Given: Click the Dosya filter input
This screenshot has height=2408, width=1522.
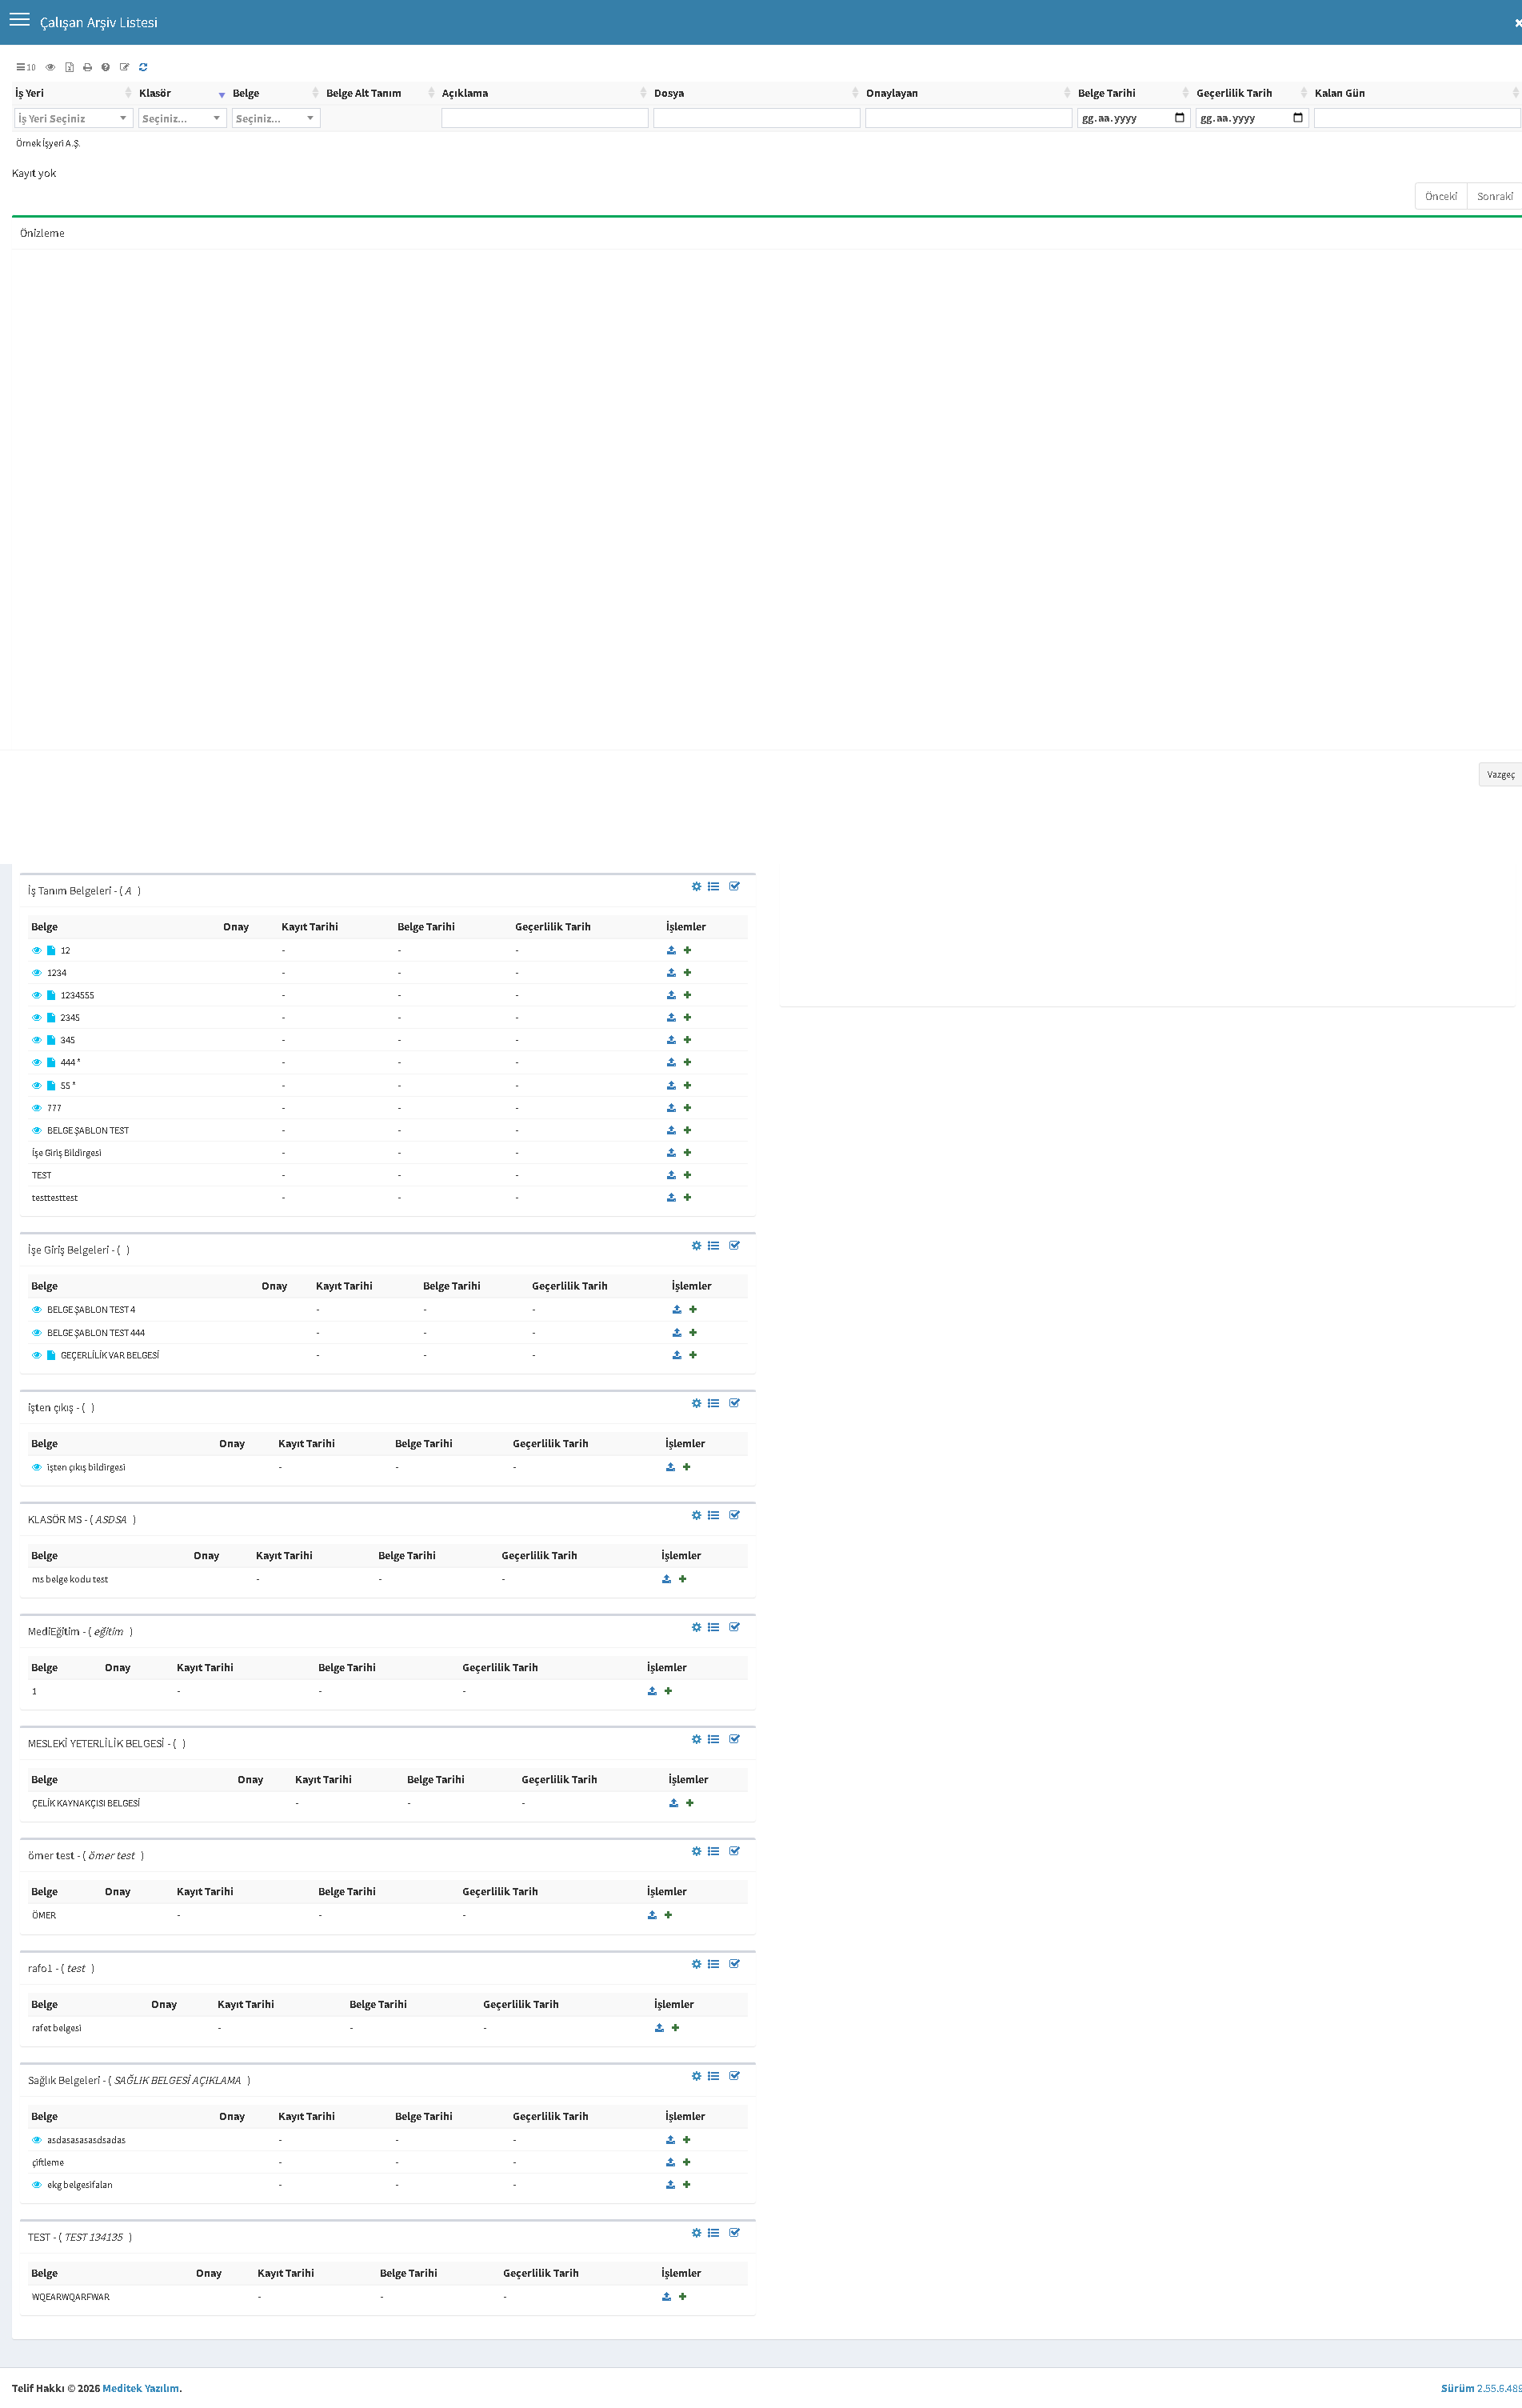Looking at the screenshot, I should coord(757,118).
